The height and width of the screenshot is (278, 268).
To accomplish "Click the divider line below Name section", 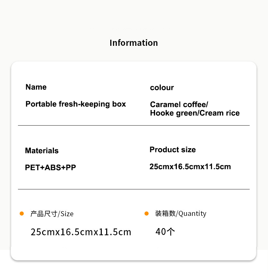I will coord(134,125).
